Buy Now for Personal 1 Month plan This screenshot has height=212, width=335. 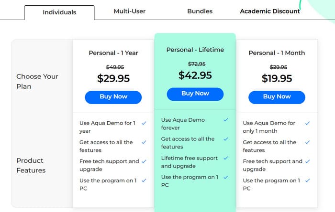point(277,97)
